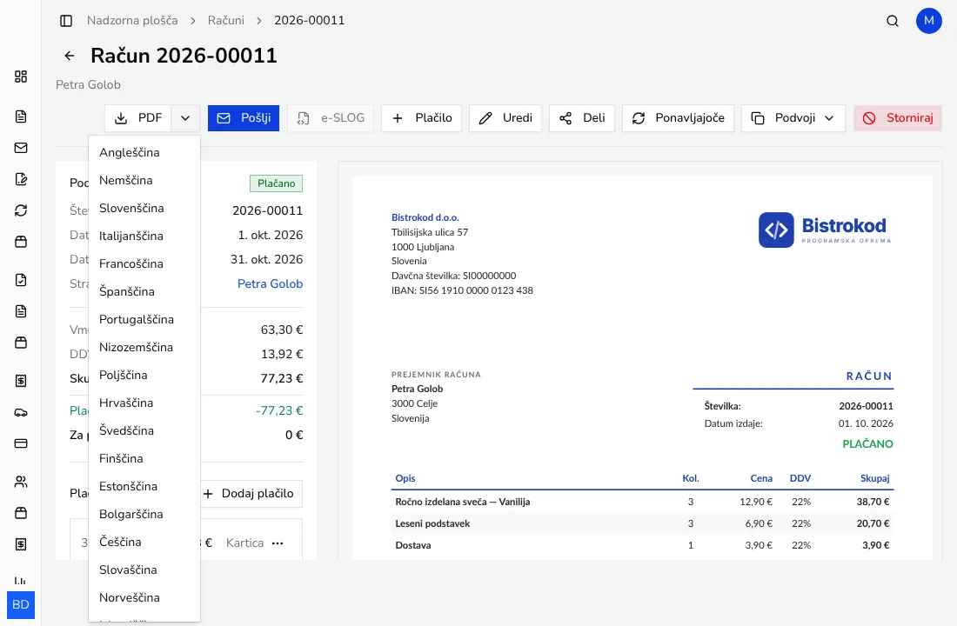
Task: Open the envelope mail icon in sidebar
Action: 21,148
